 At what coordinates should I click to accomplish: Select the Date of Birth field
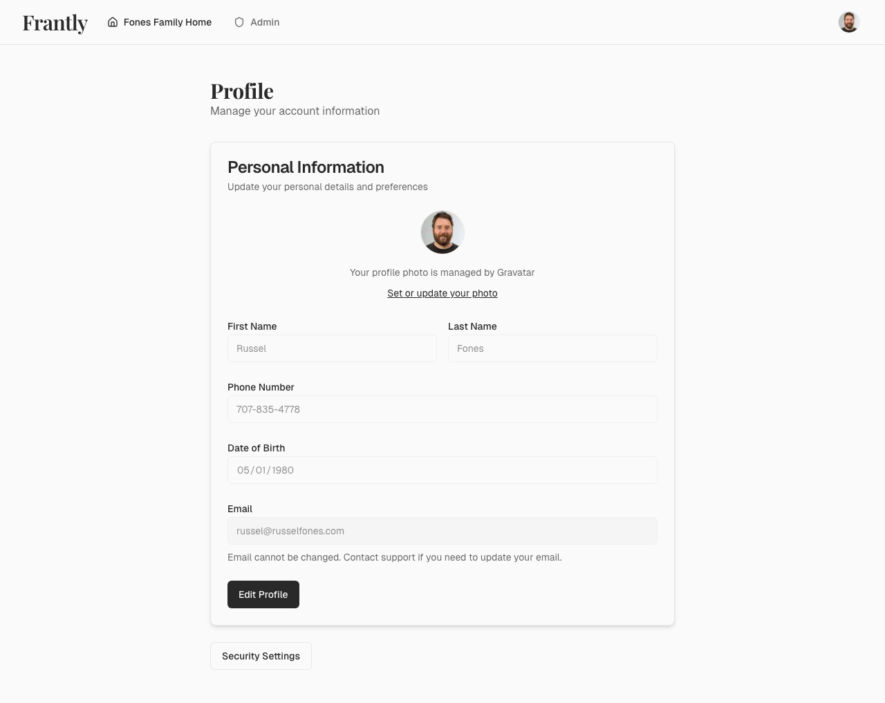(x=442, y=470)
